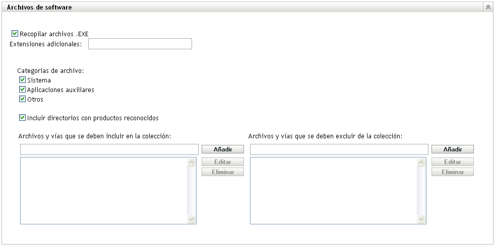Click scroll-up arrow in excluded files list
Screen dimensions: 494x246
click(x=421, y=162)
